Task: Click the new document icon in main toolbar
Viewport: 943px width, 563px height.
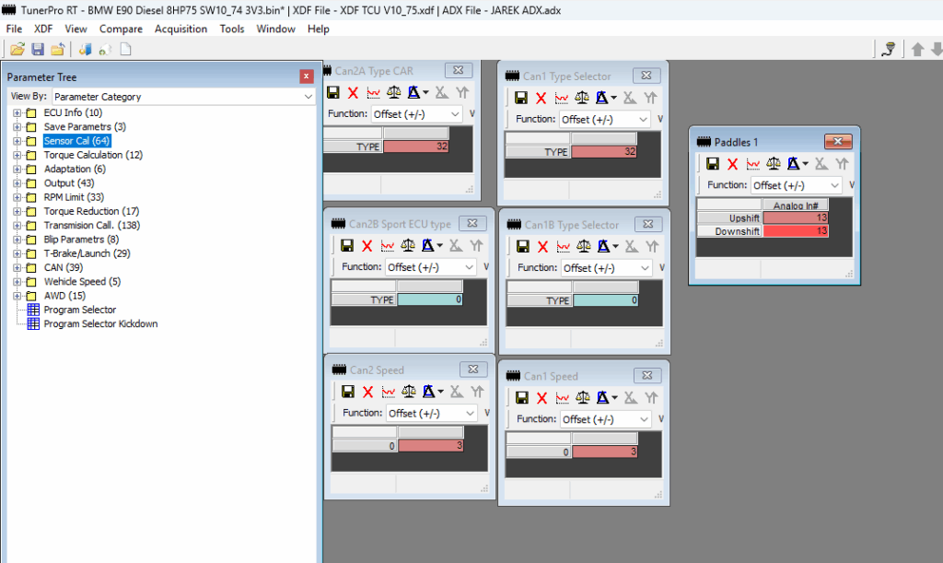Action: 125,49
